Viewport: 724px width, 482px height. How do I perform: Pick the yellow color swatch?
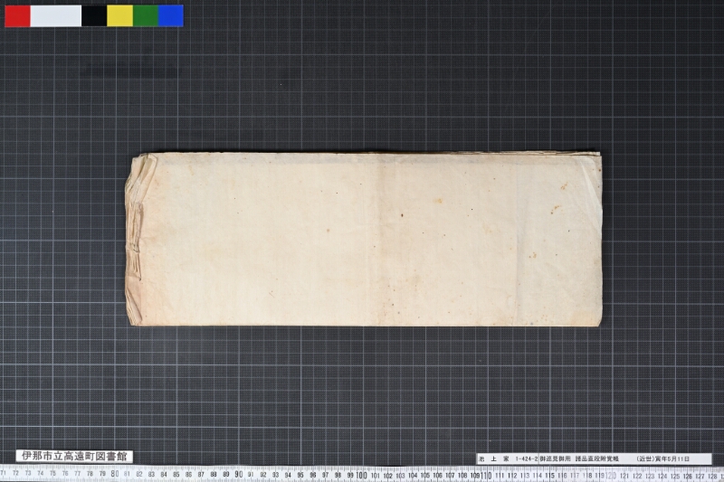(120, 15)
